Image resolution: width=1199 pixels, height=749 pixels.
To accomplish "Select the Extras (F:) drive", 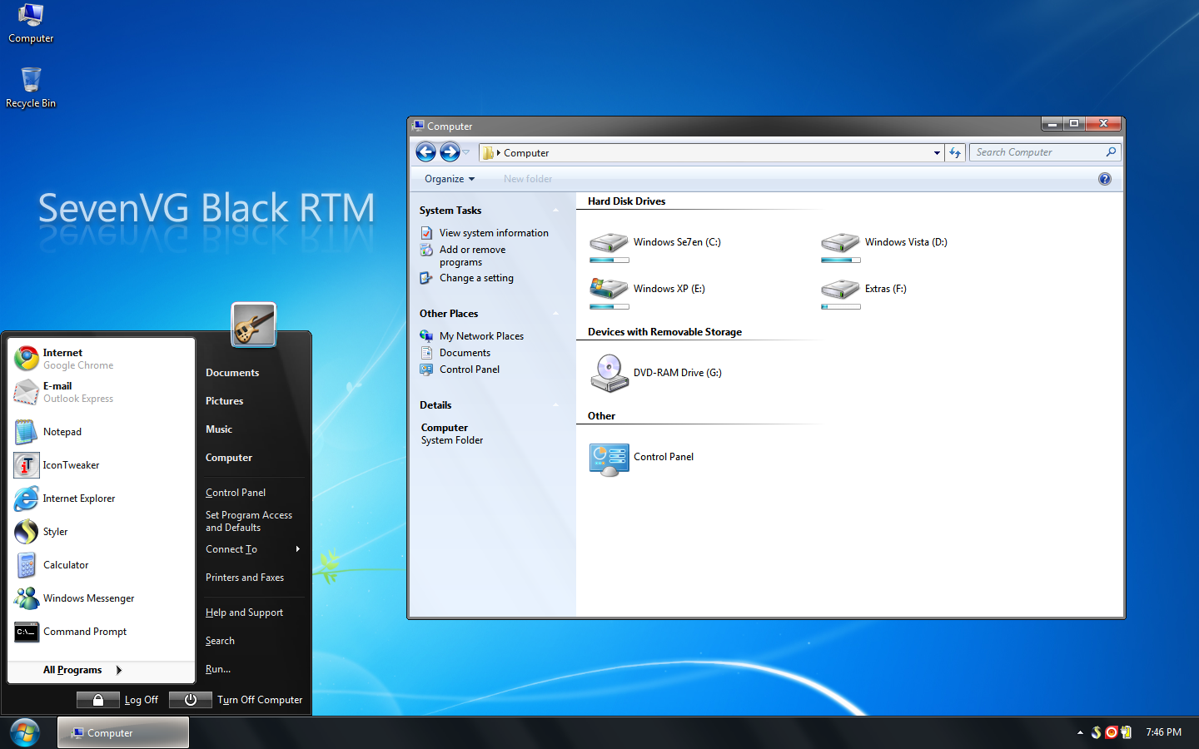I will click(864, 293).
